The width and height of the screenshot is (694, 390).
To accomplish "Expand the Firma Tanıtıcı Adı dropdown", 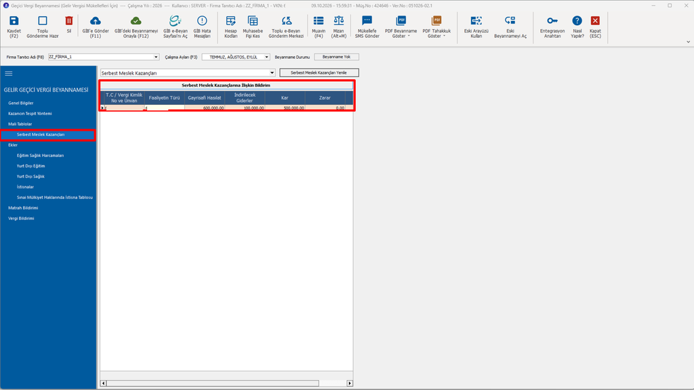I will click(x=156, y=57).
